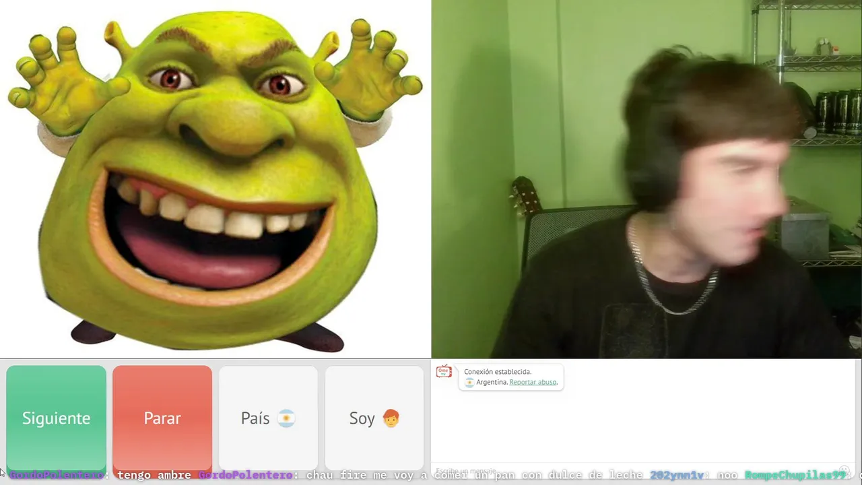Click the Shrek stranger video thumbnail
862x485 pixels.
[x=215, y=179]
